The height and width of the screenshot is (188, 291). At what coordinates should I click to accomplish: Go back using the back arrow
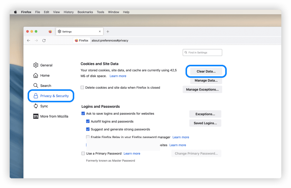28,41
